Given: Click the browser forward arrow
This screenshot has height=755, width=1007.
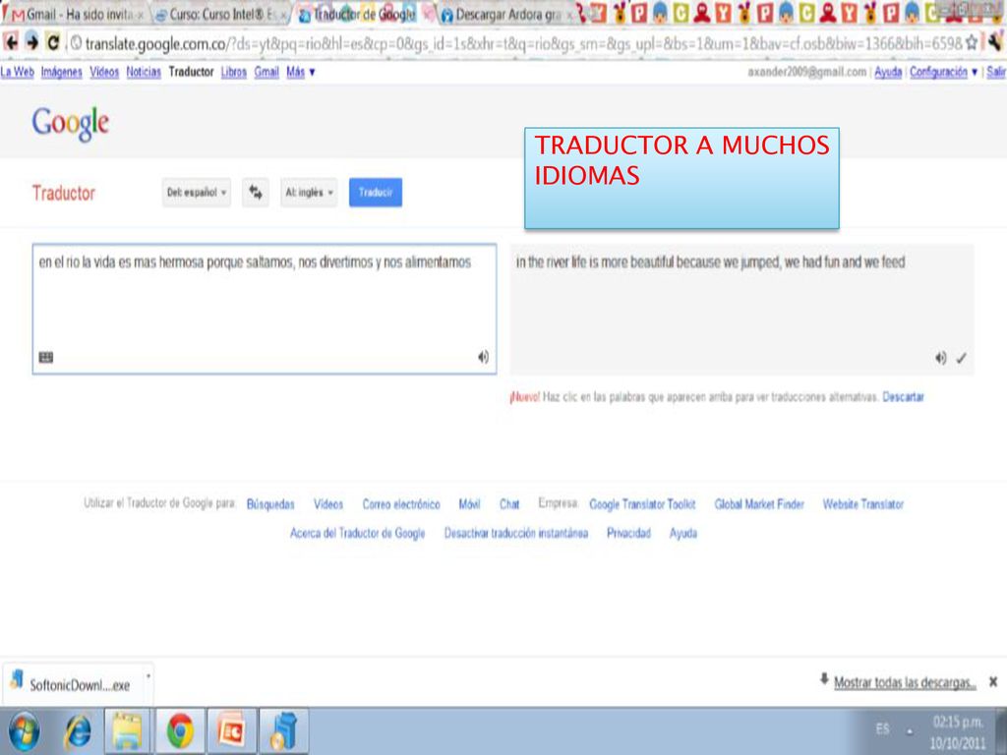Looking at the screenshot, I should tap(32, 43).
